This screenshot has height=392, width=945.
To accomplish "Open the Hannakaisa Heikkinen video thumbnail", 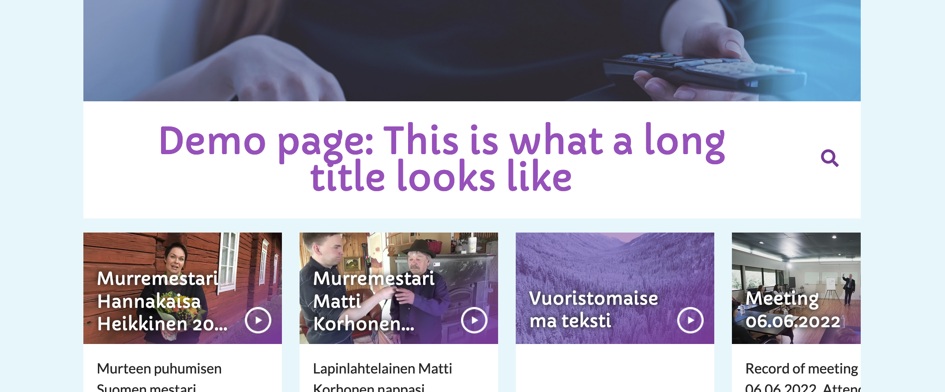I will (183, 288).
